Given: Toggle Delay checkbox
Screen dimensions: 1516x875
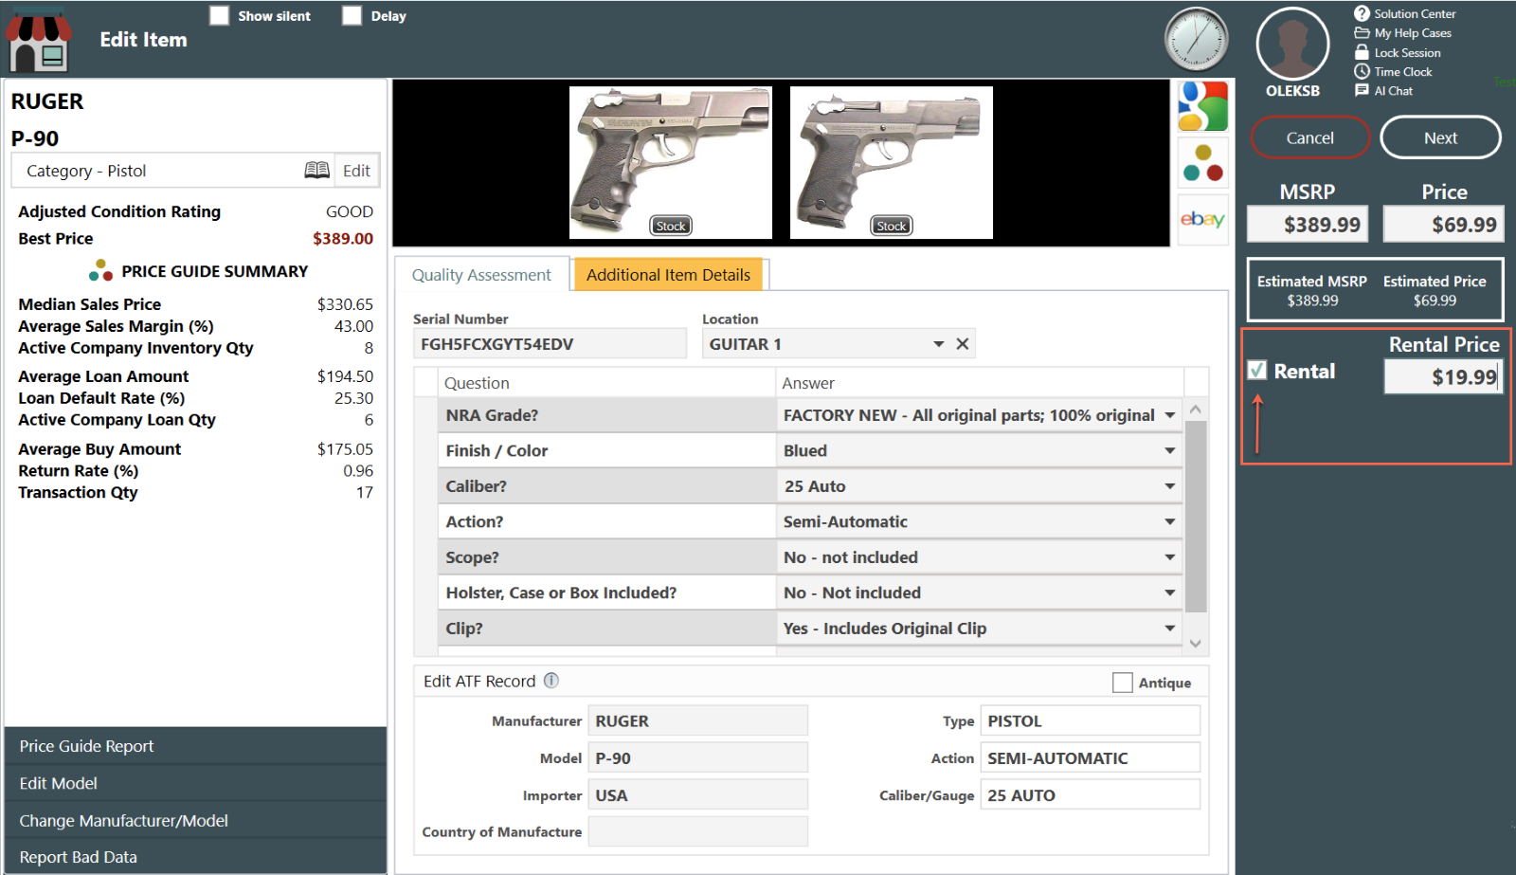Looking at the screenshot, I should pyautogui.click(x=352, y=15).
